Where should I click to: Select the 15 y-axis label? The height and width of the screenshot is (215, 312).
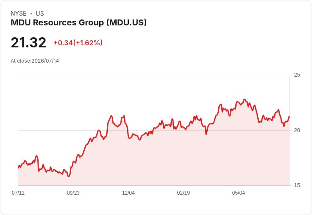pos(297,185)
